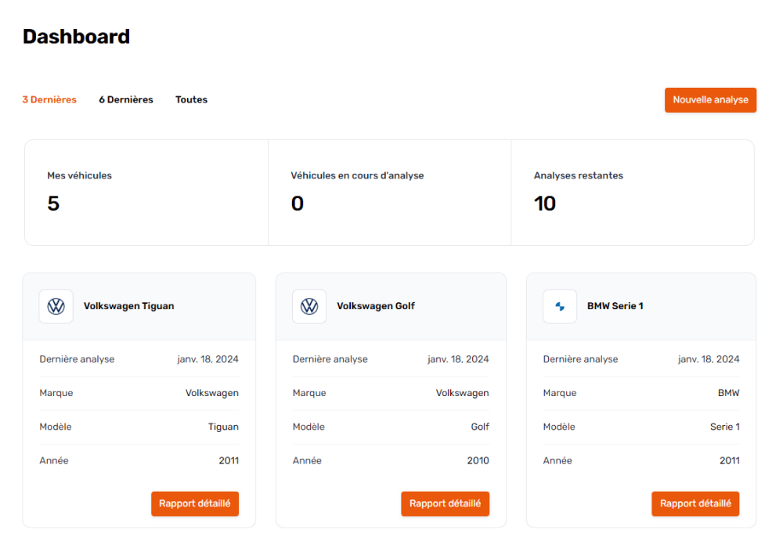783x548 pixels.
Task: Click the Golf card's Dernière analyse date
Action: coord(458,359)
